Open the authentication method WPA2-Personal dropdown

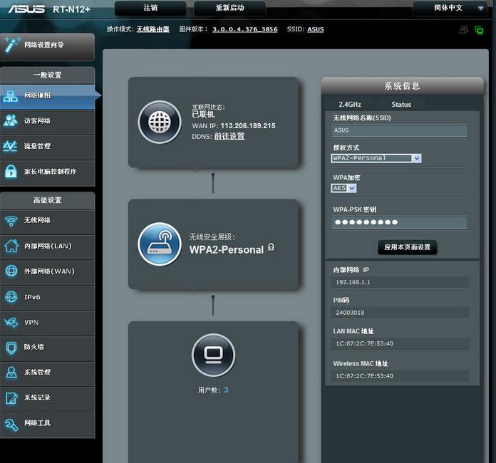point(376,158)
